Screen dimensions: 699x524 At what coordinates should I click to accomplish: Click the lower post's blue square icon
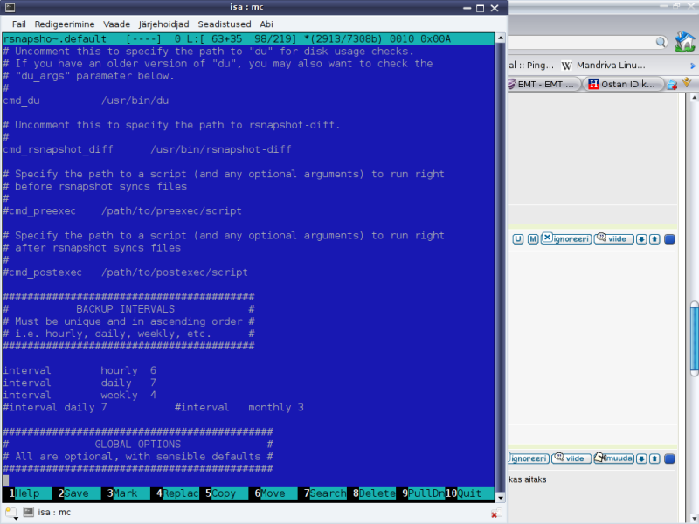tap(669, 458)
